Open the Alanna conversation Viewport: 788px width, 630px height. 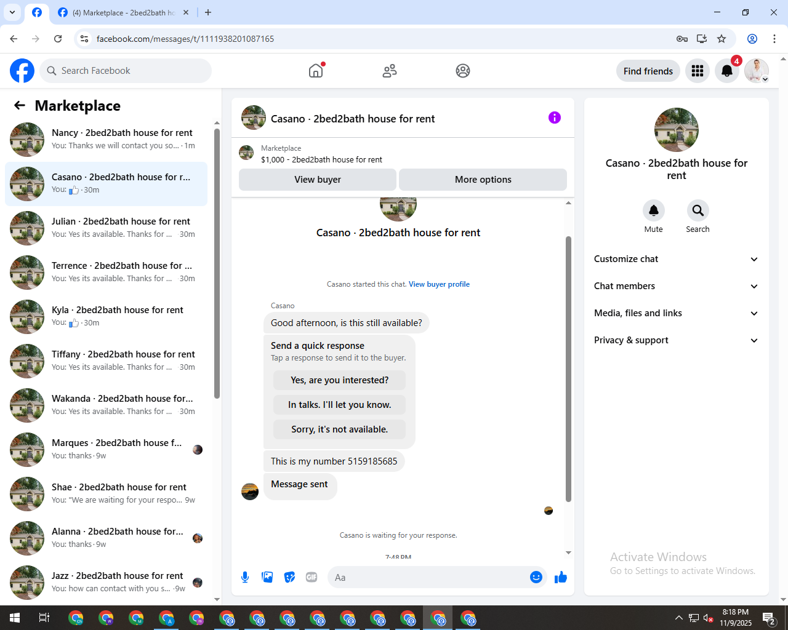[106, 538]
